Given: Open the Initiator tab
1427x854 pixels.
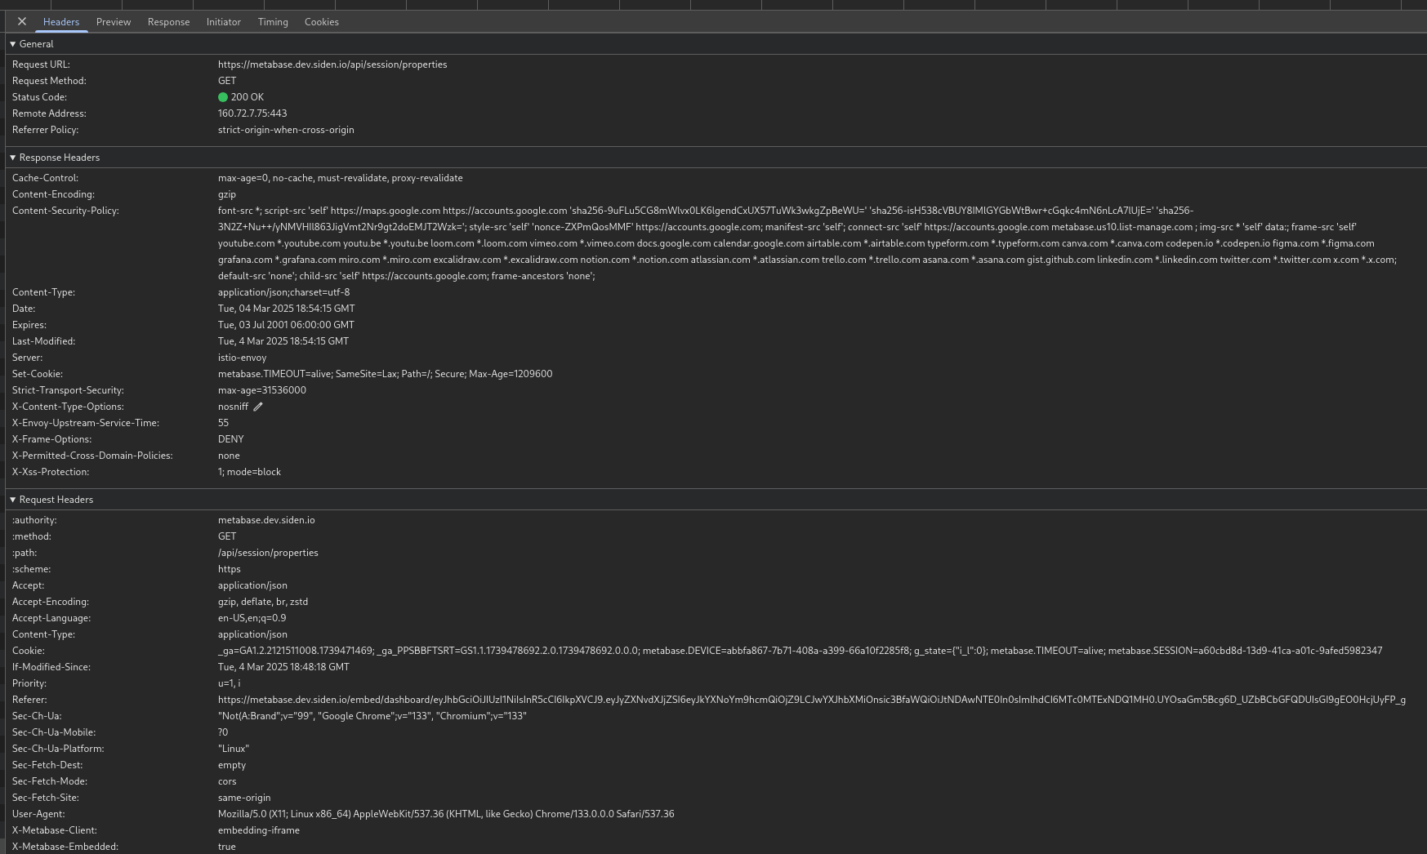Looking at the screenshot, I should coord(223,22).
